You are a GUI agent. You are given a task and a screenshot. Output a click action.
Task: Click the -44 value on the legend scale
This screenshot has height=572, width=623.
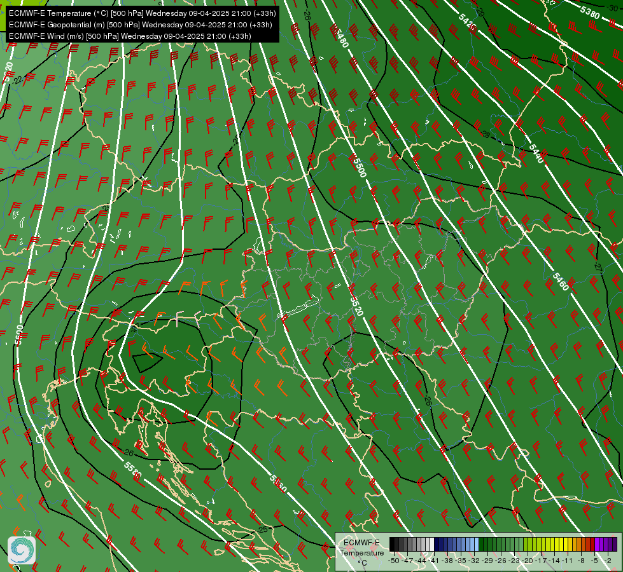421,561
